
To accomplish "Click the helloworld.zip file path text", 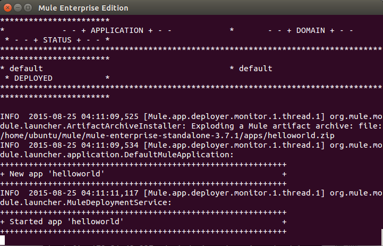I will pos(167,135).
